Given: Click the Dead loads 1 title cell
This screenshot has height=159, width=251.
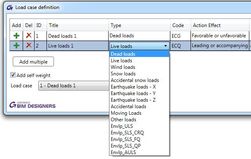Looking at the screenshot, I should pos(77,36).
